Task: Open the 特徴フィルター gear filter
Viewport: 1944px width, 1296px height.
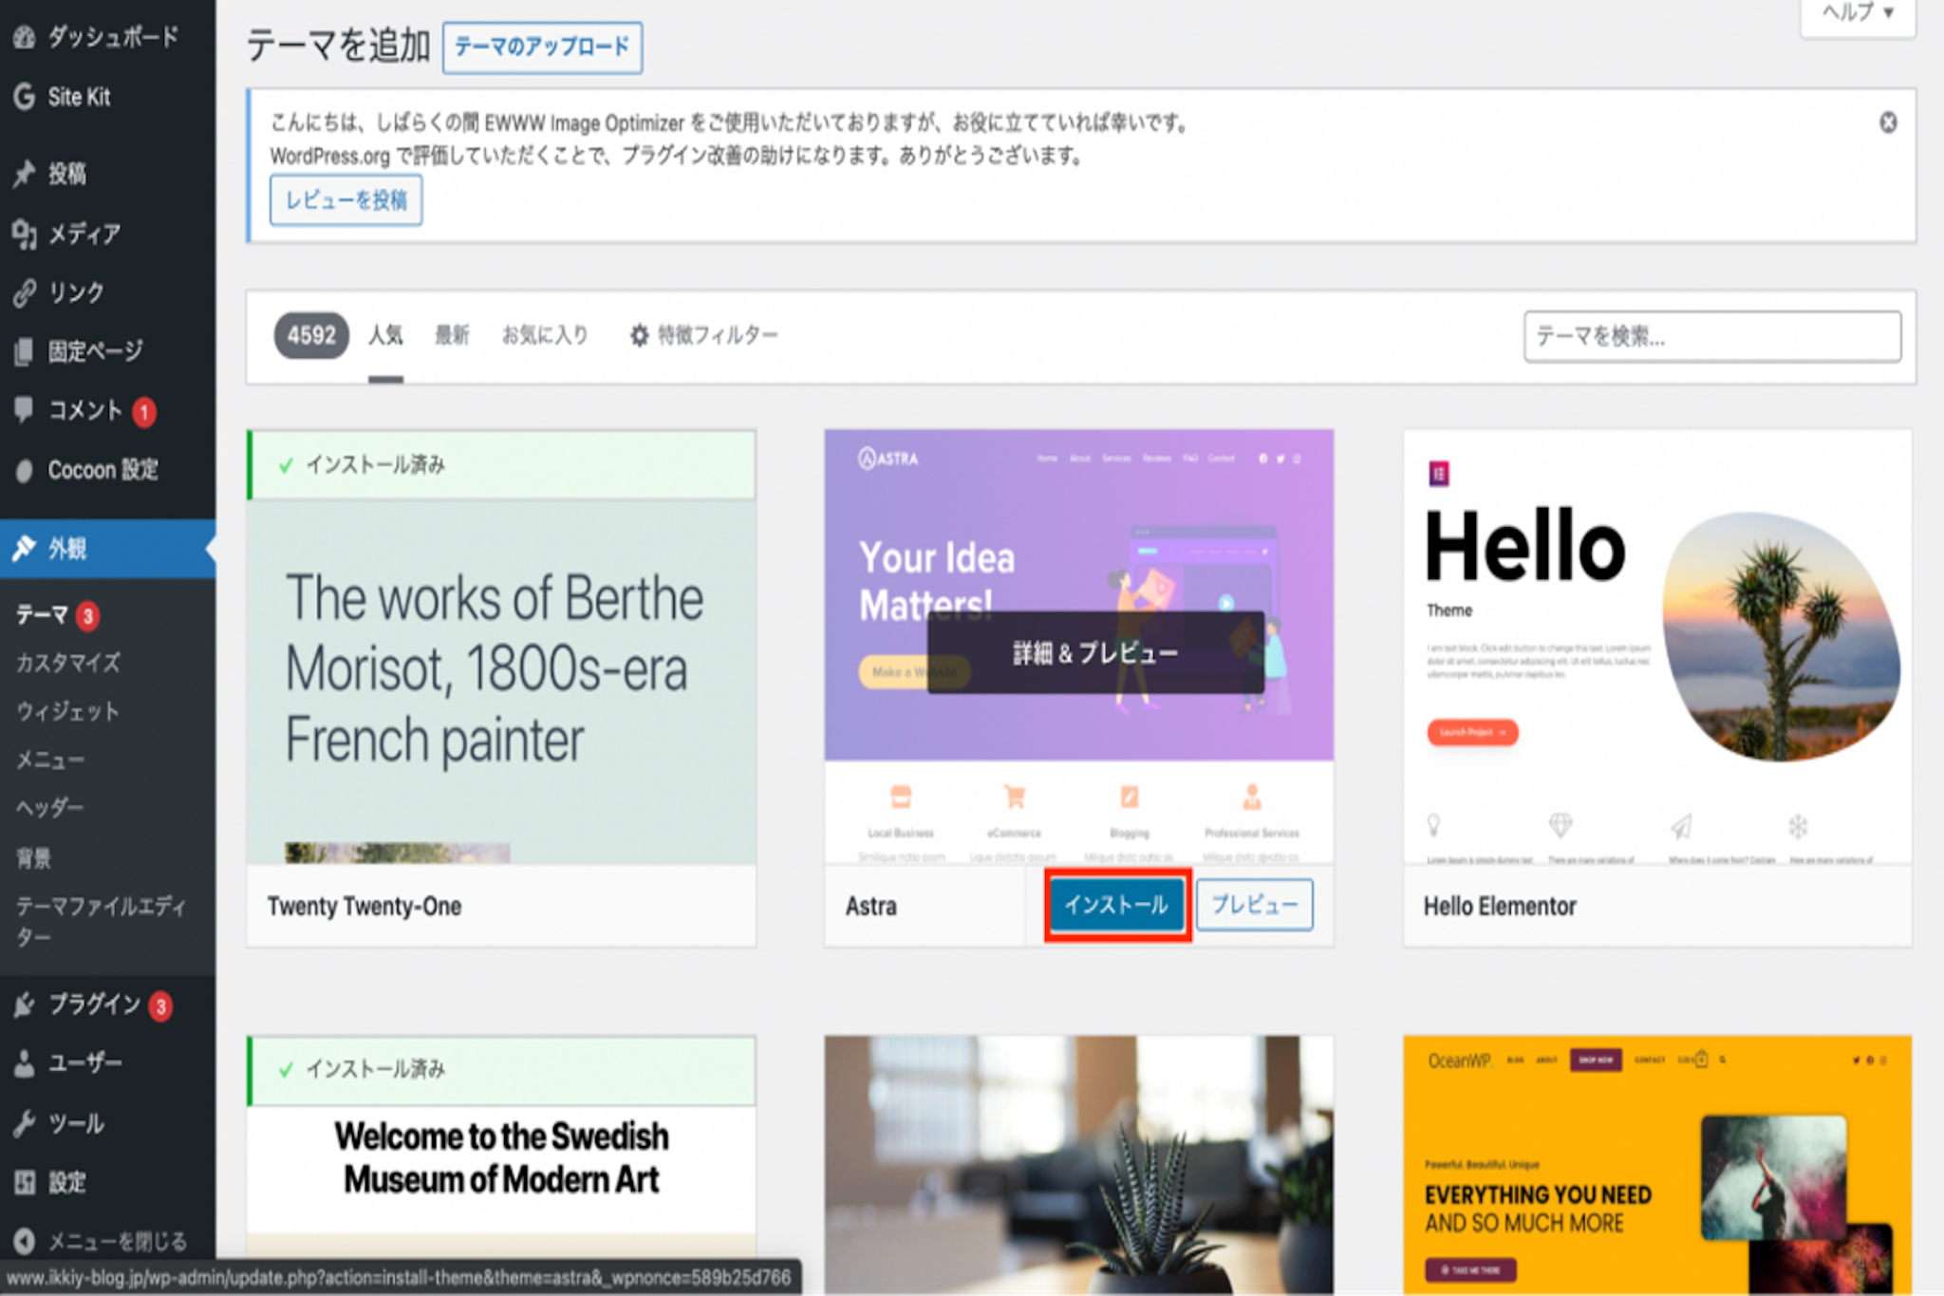Action: pos(704,335)
